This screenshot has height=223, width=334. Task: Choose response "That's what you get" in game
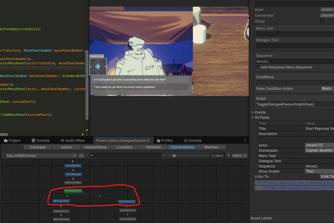pos(140,87)
